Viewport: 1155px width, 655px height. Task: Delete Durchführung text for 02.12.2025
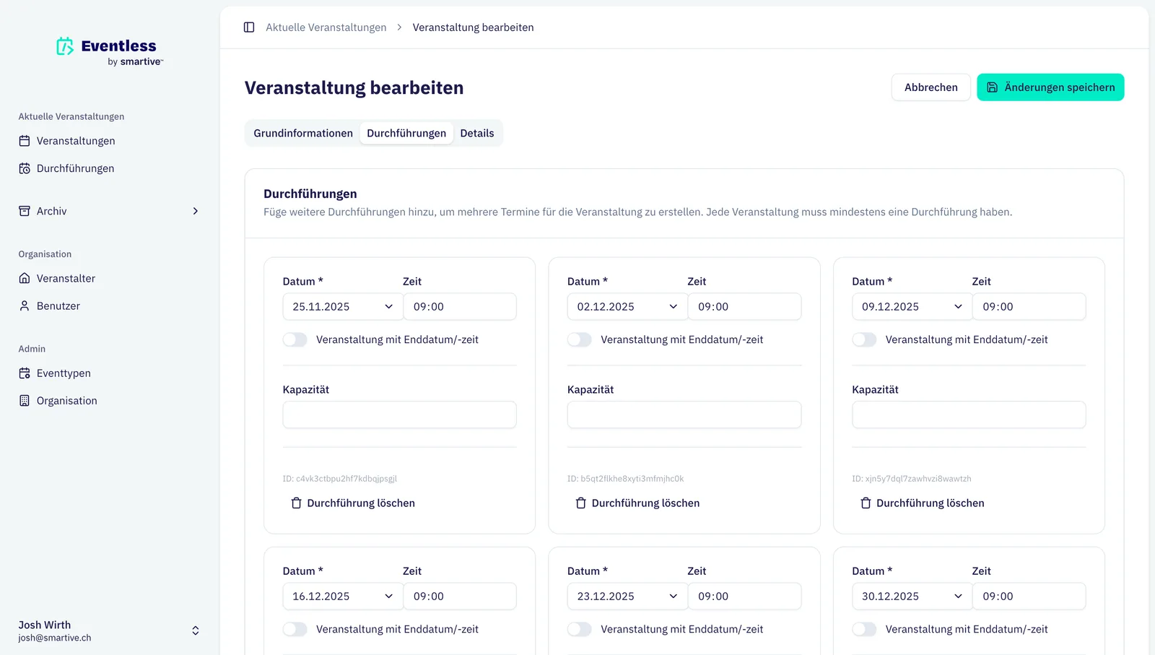coord(645,503)
